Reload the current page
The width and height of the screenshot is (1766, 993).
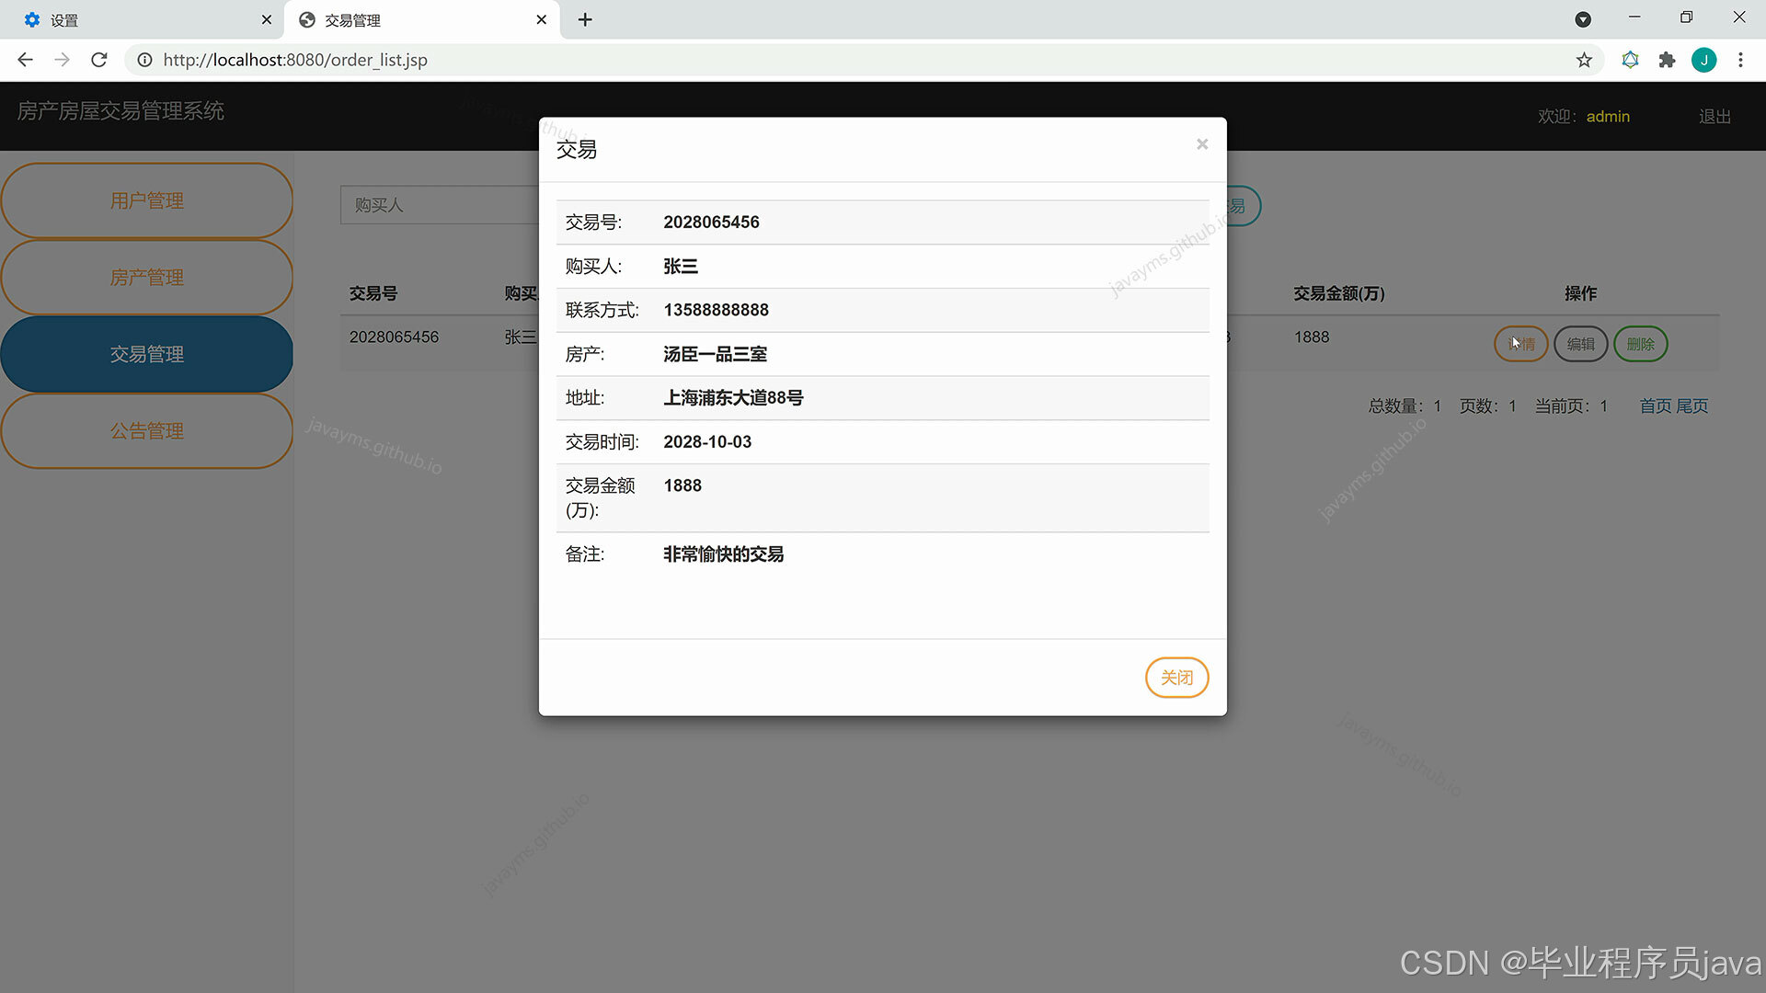pyautogui.click(x=98, y=60)
